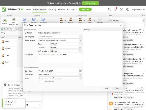Open the third queue folder icon
146x110 pixels.
[x=43, y=19]
